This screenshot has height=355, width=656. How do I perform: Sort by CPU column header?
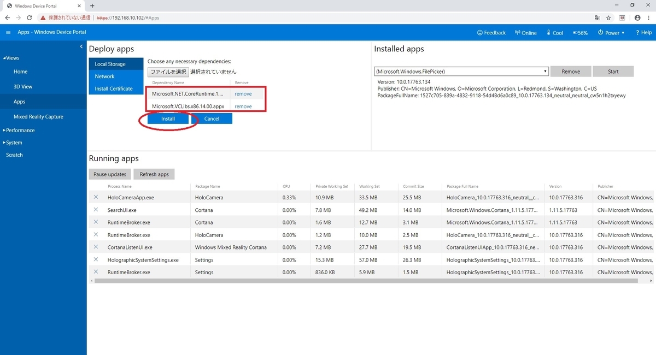tap(286, 186)
